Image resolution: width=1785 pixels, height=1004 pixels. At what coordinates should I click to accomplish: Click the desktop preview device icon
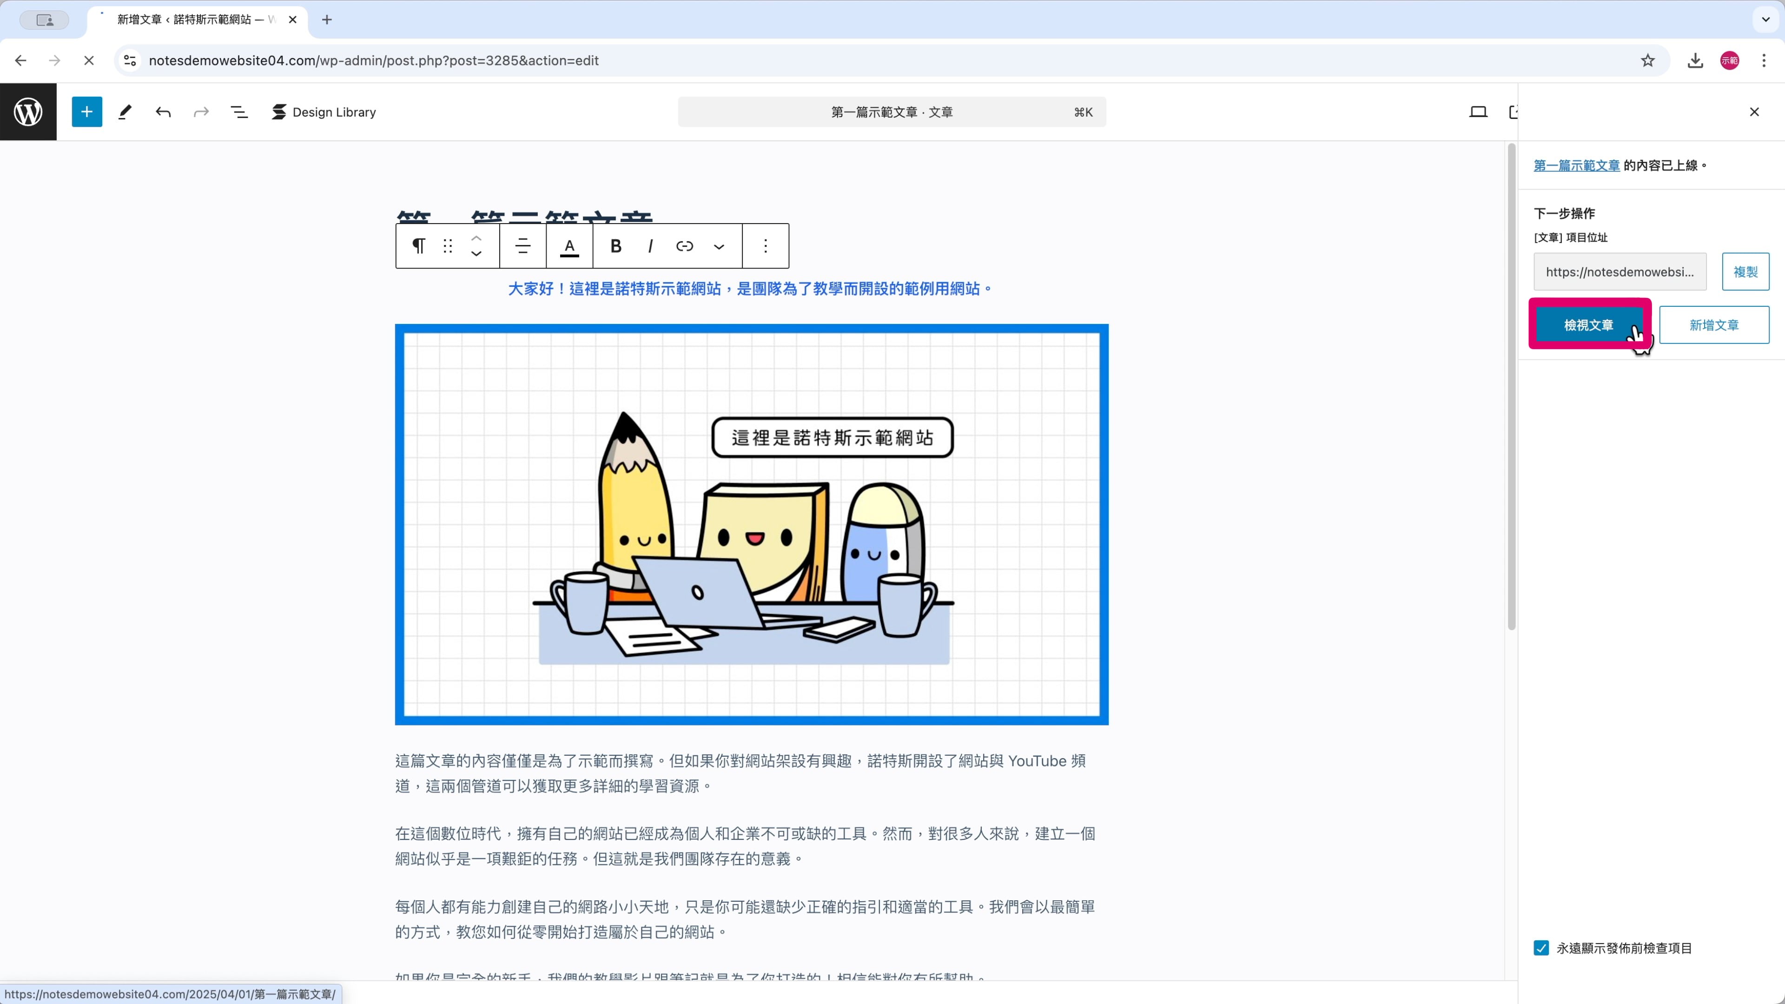[x=1478, y=112]
